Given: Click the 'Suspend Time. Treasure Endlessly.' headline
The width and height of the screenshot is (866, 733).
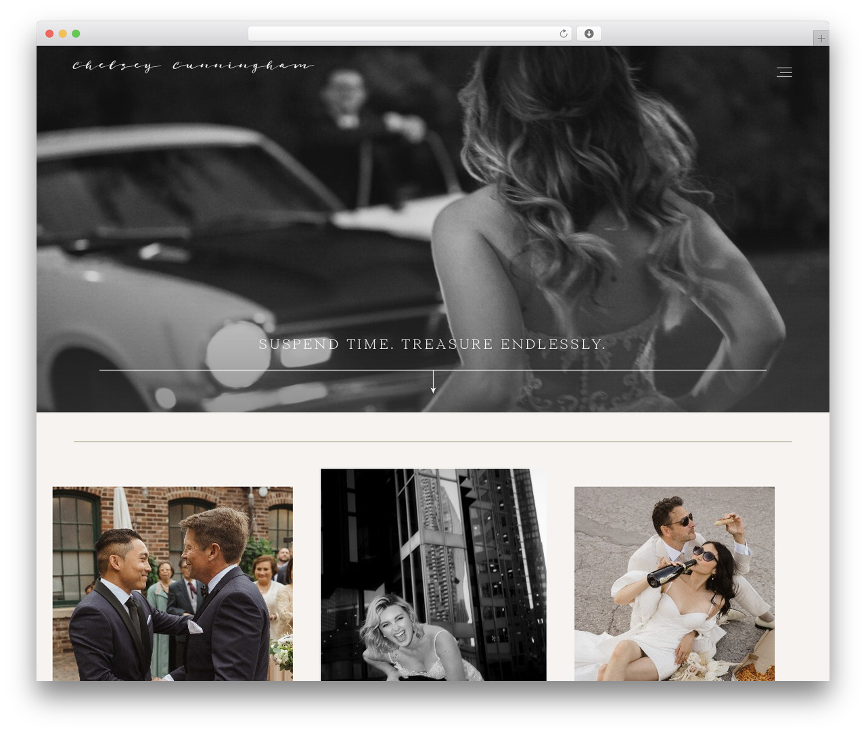Looking at the screenshot, I should pyautogui.click(x=432, y=344).
